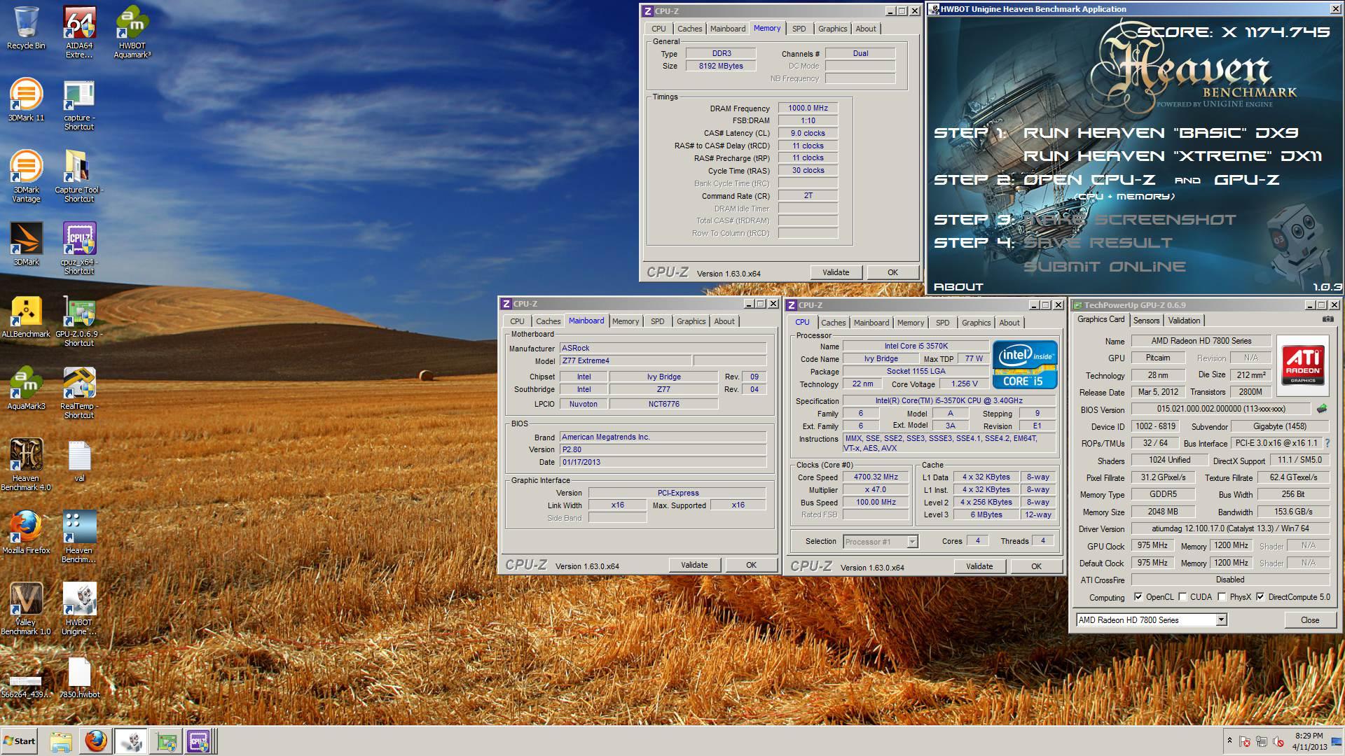This screenshot has height=756, width=1345.
Task: Show hidden system tray icons arrow
Action: pyautogui.click(x=1229, y=740)
